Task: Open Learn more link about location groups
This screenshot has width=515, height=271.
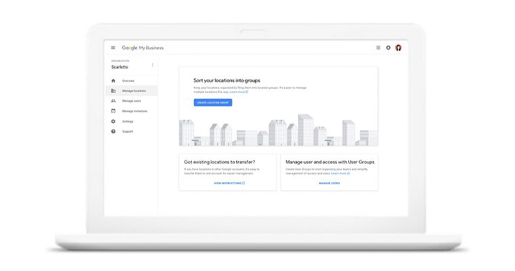Action: [x=239, y=92]
